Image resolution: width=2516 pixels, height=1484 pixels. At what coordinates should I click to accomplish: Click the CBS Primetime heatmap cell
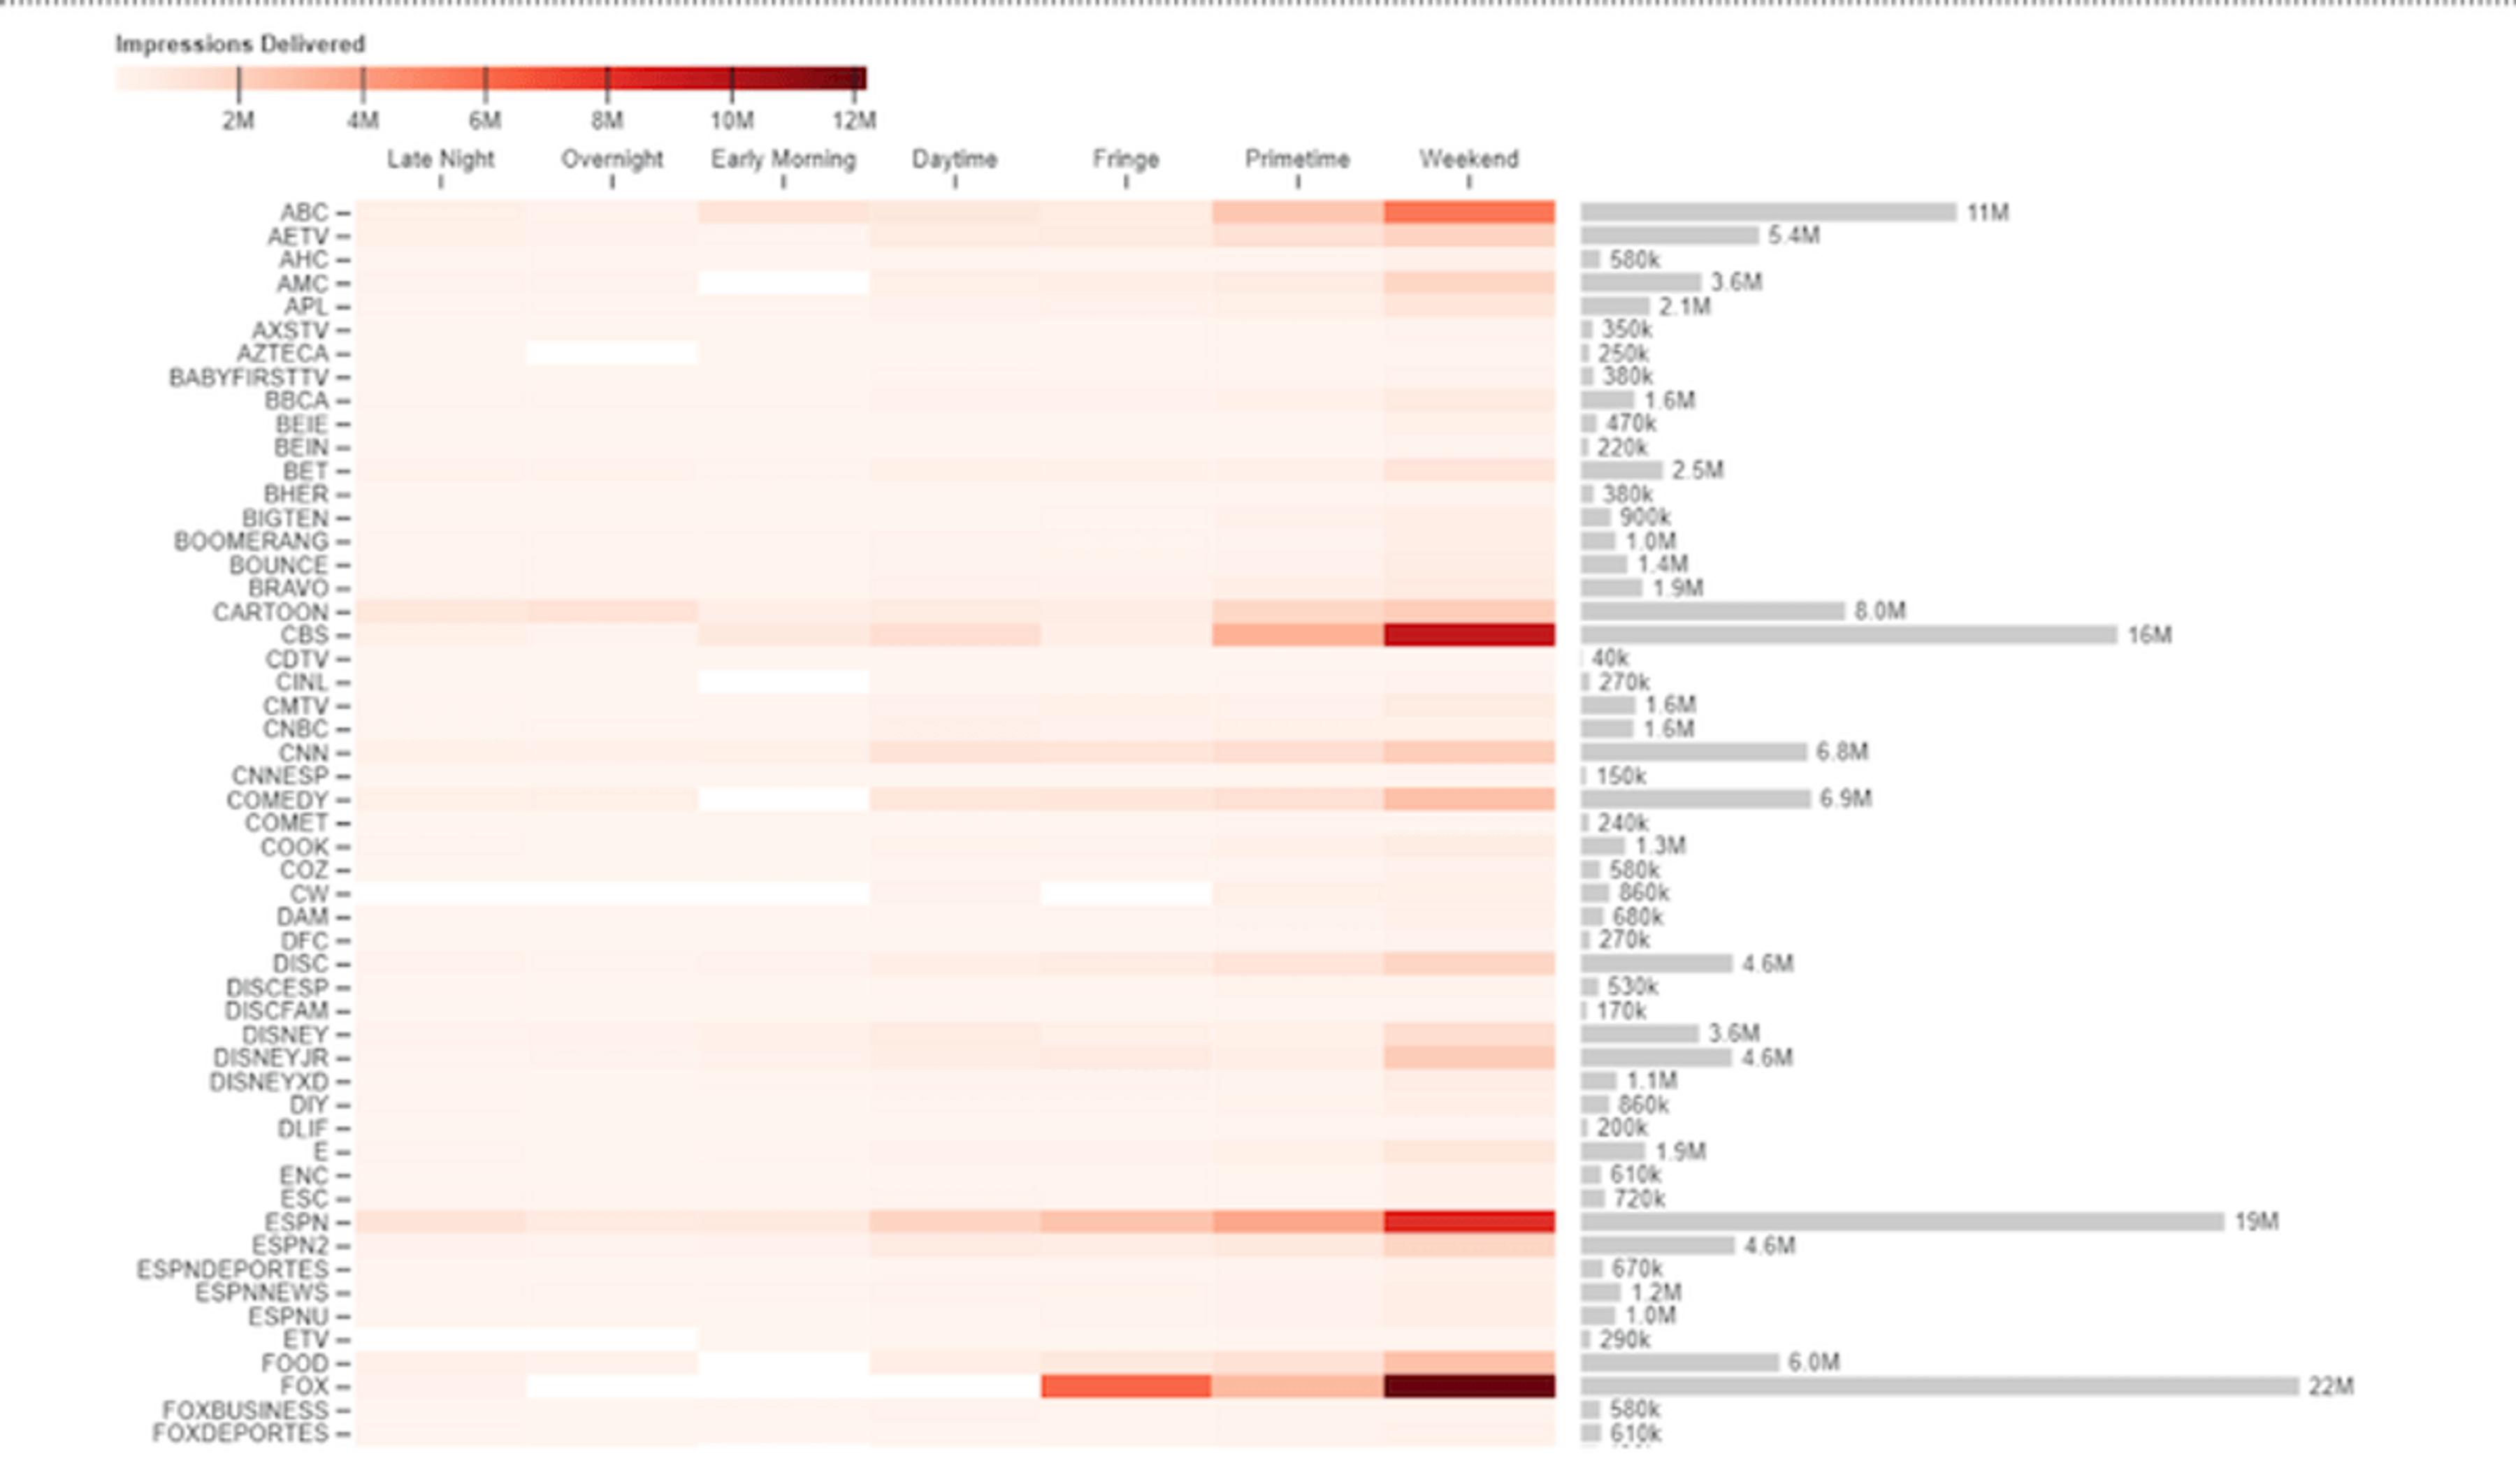[1297, 635]
